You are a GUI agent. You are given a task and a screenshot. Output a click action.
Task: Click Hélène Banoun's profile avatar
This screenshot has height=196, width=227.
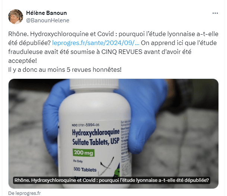tap(16, 17)
